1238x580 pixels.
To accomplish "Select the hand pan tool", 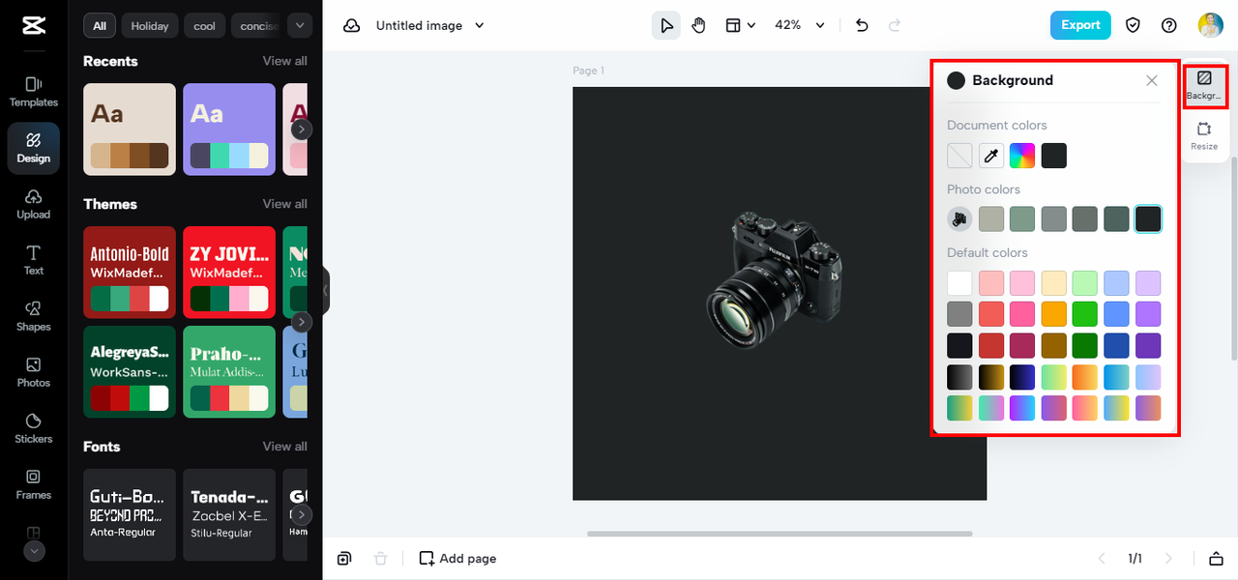I will coord(698,26).
